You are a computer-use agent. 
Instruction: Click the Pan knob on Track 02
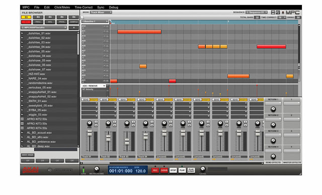(108, 123)
